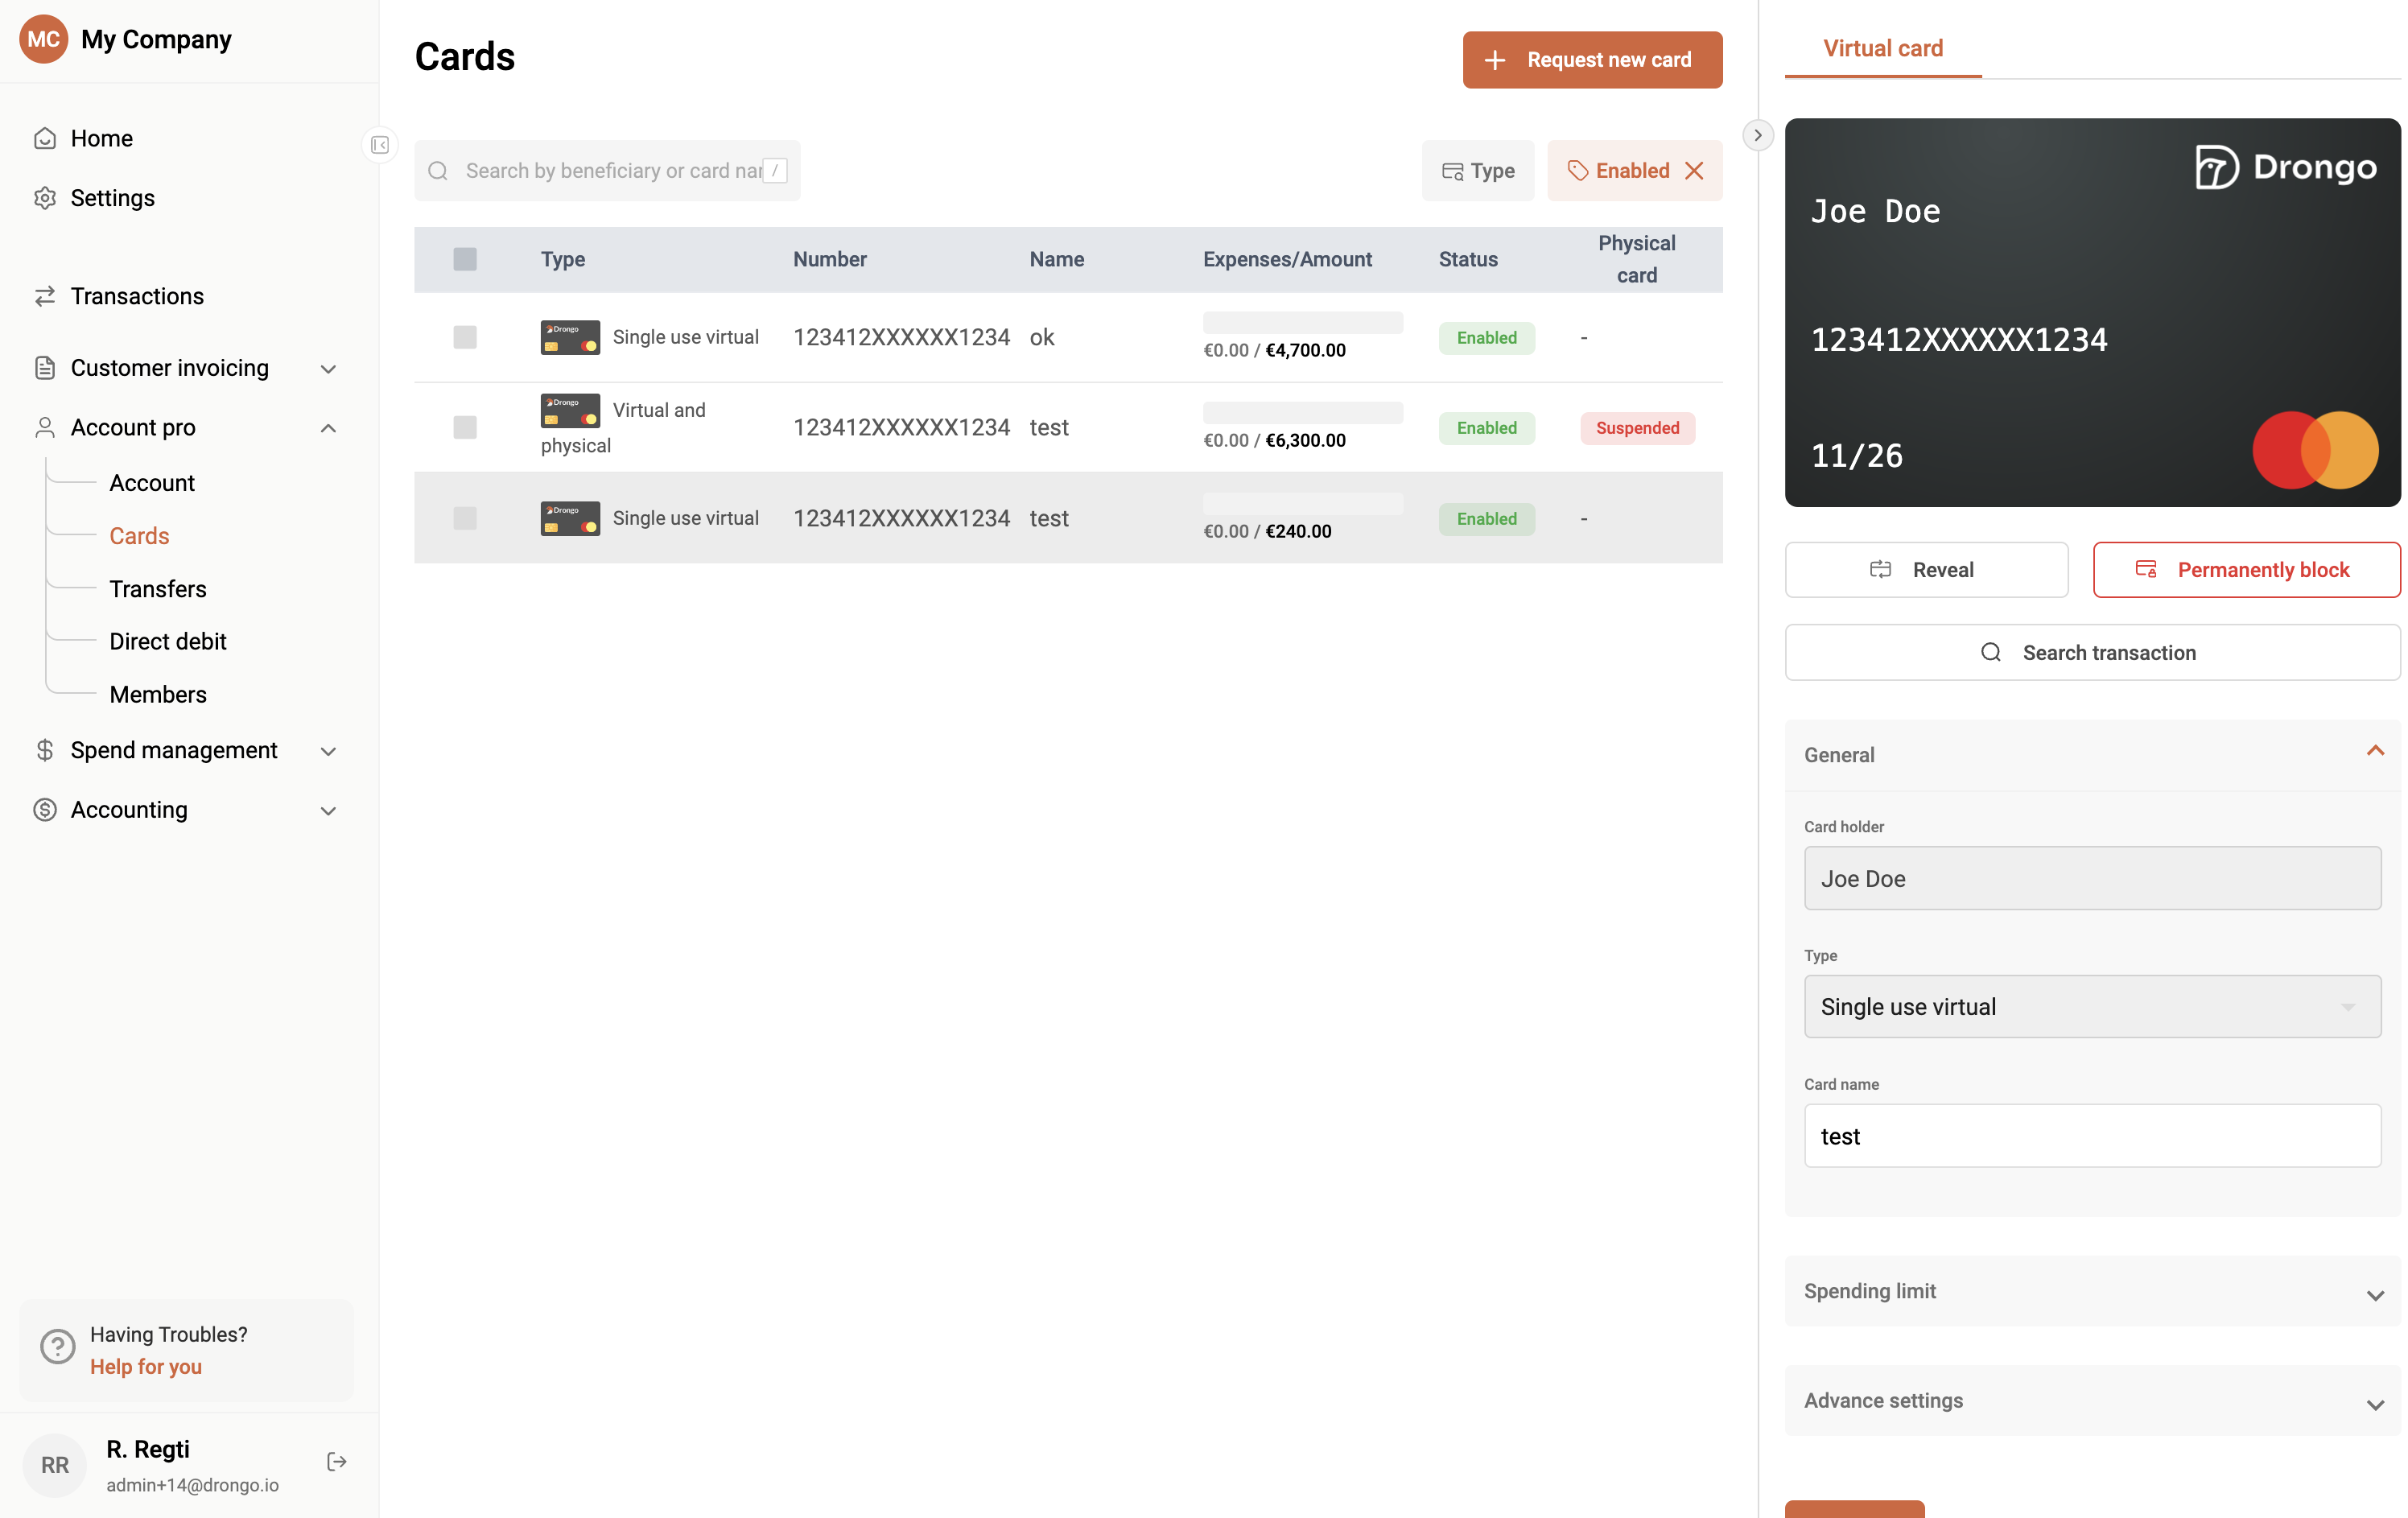Open the Members submenu item
The image size is (2408, 1518).
coord(158,694)
